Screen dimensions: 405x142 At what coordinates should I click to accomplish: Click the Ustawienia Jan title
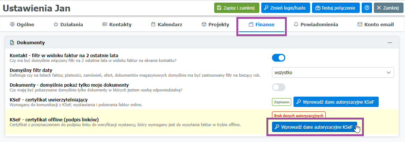pos(37,8)
